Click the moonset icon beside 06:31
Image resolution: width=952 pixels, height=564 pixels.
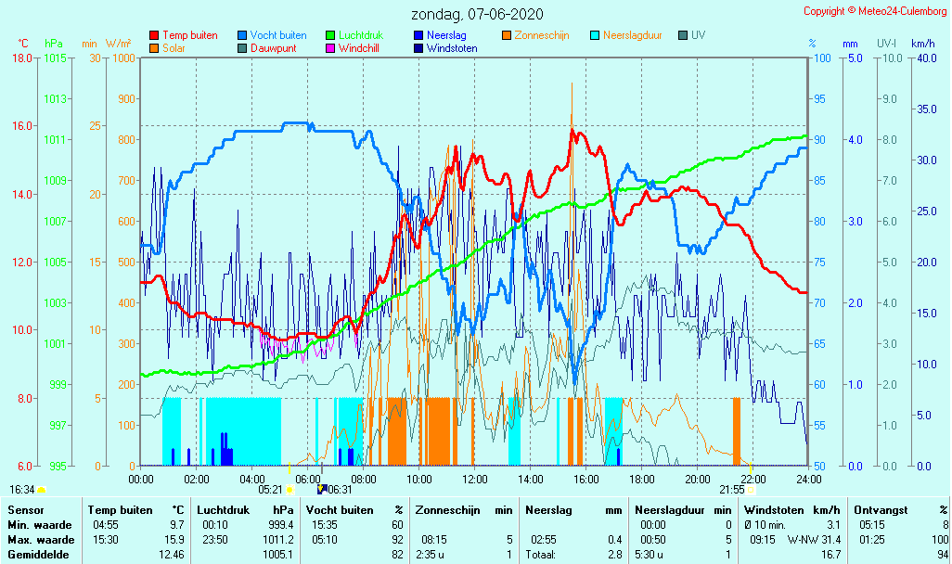(x=321, y=489)
